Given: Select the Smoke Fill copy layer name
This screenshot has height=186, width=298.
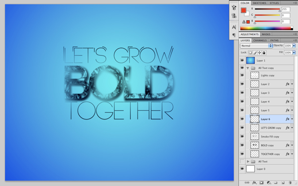Looking at the screenshot, I should coord(270,136).
